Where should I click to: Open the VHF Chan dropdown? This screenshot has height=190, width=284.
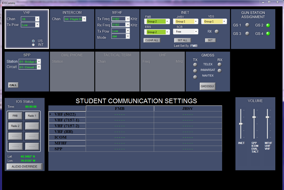37,19
